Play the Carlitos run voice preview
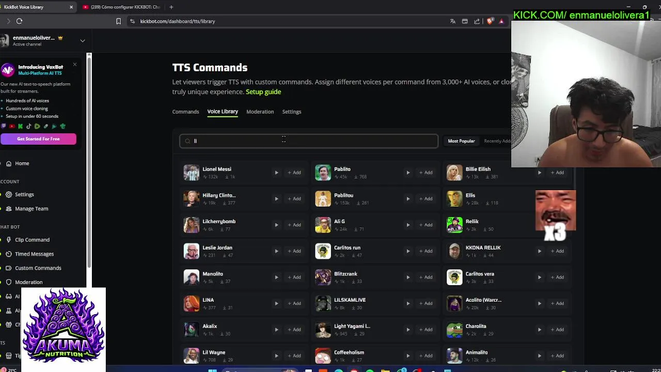This screenshot has width=661, height=372. coord(408,251)
